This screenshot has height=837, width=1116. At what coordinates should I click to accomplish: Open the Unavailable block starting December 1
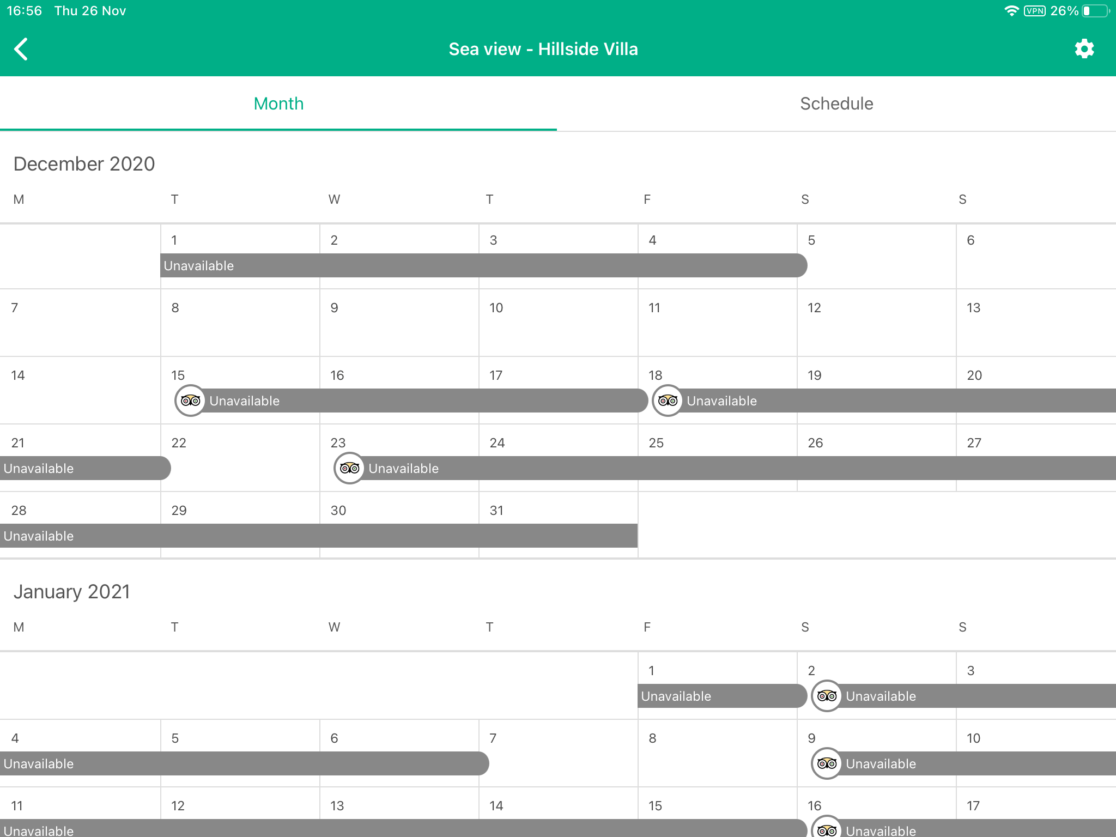(x=484, y=265)
